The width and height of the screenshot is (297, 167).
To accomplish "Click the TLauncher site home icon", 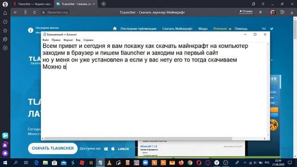I will (115, 29).
